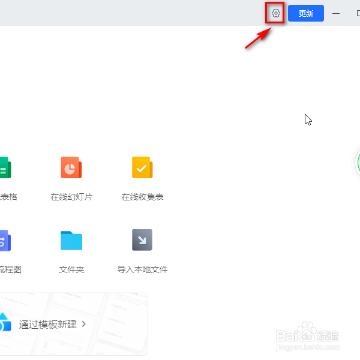Expand the chevron next to 通过模板新建
Image resolution: width=360 pixels, height=360 pixels.
point(84,324)
